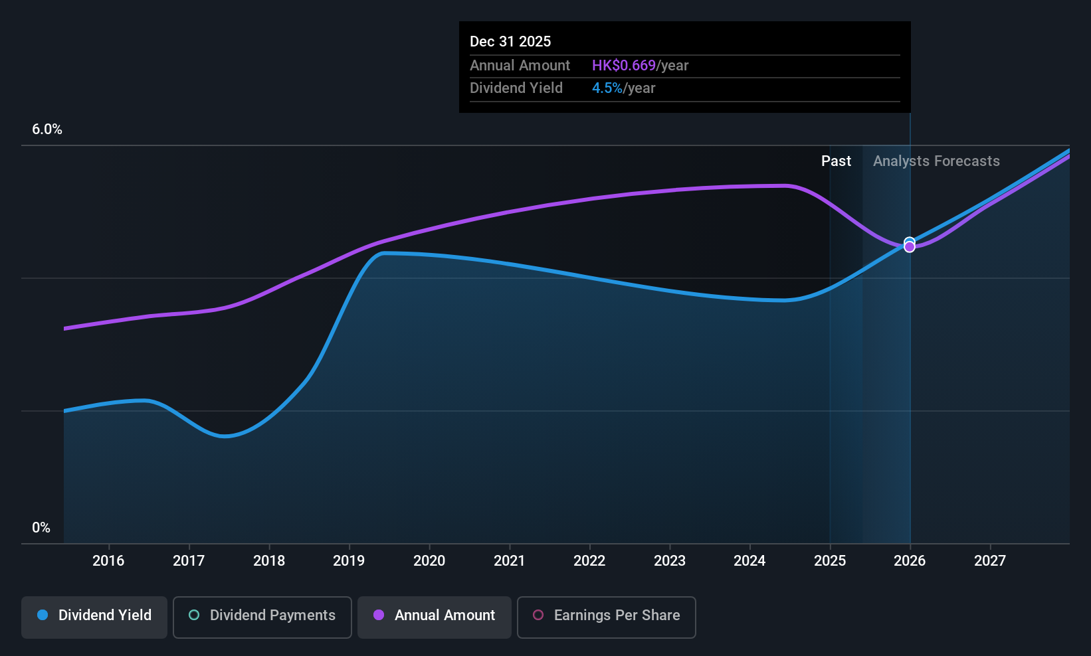Select the purple data point at 2026
1091x656 pixels.
click(910, 247)
